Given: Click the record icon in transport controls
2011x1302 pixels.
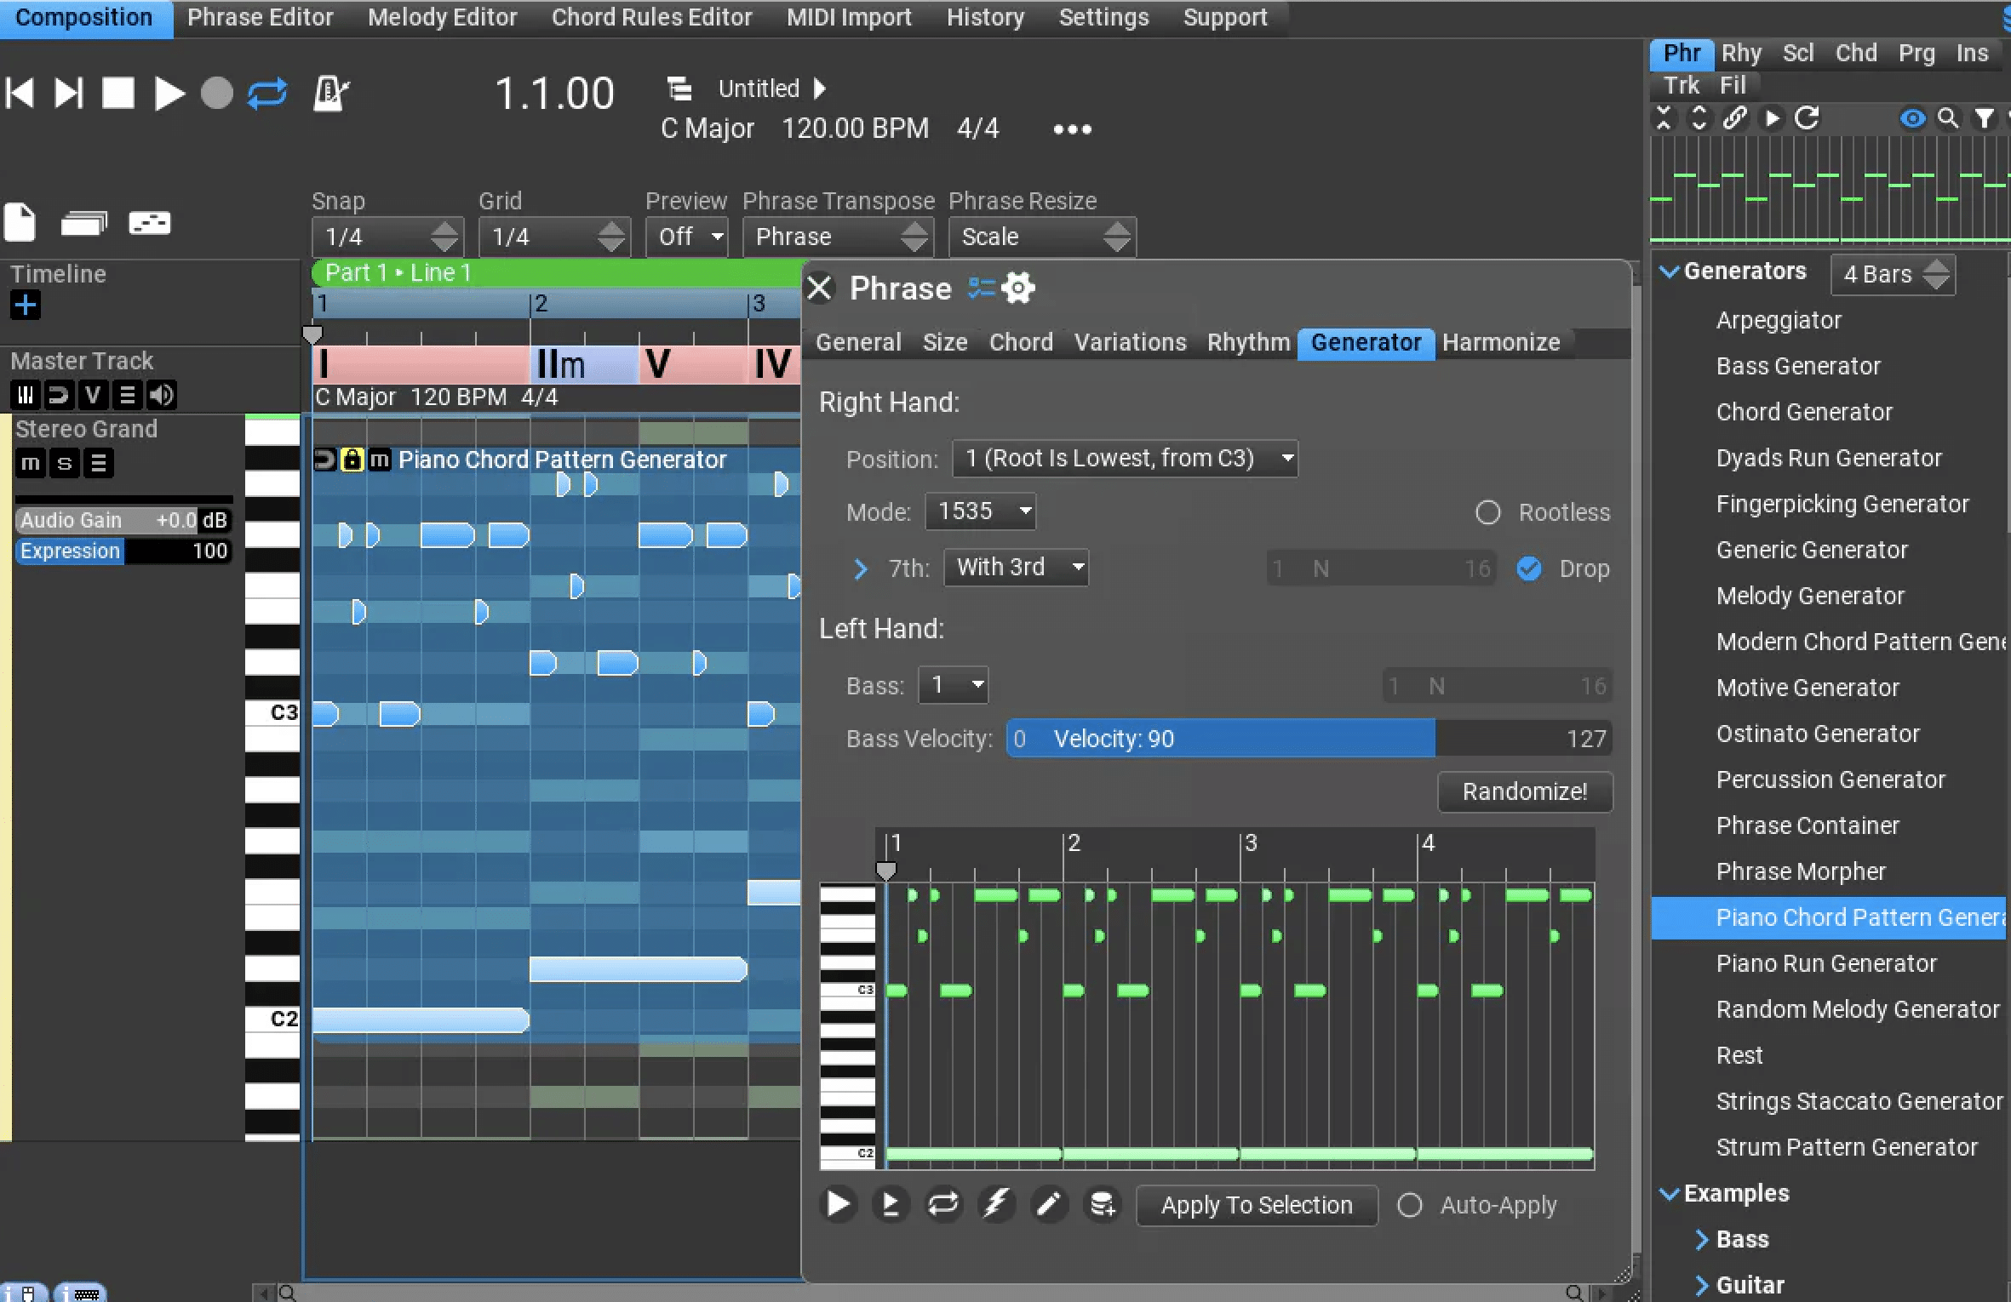Looking at the screenshot, I should point(217,94).
